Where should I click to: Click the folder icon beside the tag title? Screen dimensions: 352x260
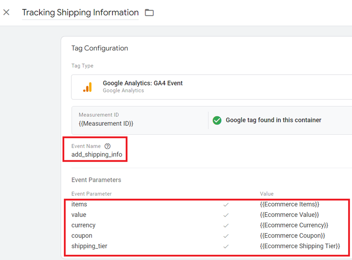(149, 12)
